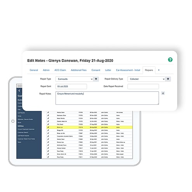Image resolution: width=192 pixels, height=192 pixels.
Task: Open Repair Delivery Type Collected dropdown
Action: [146, 79]
